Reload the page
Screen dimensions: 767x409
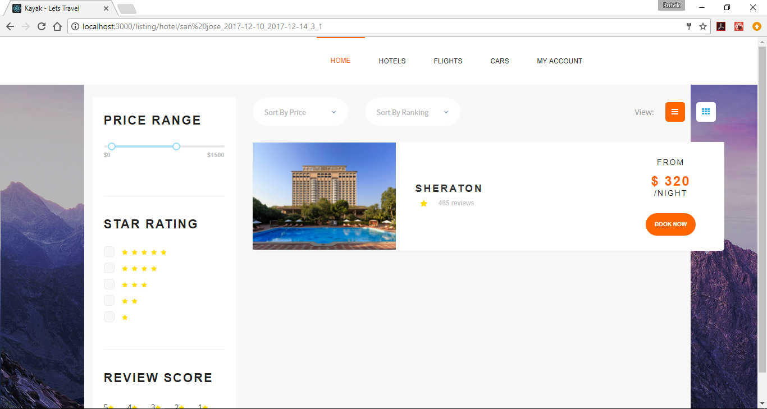coord(42,26)
